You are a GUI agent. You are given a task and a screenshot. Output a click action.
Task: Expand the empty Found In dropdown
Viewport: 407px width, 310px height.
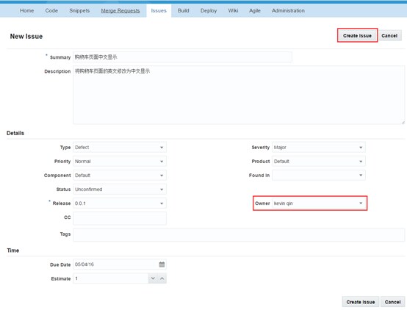[319, 176]
